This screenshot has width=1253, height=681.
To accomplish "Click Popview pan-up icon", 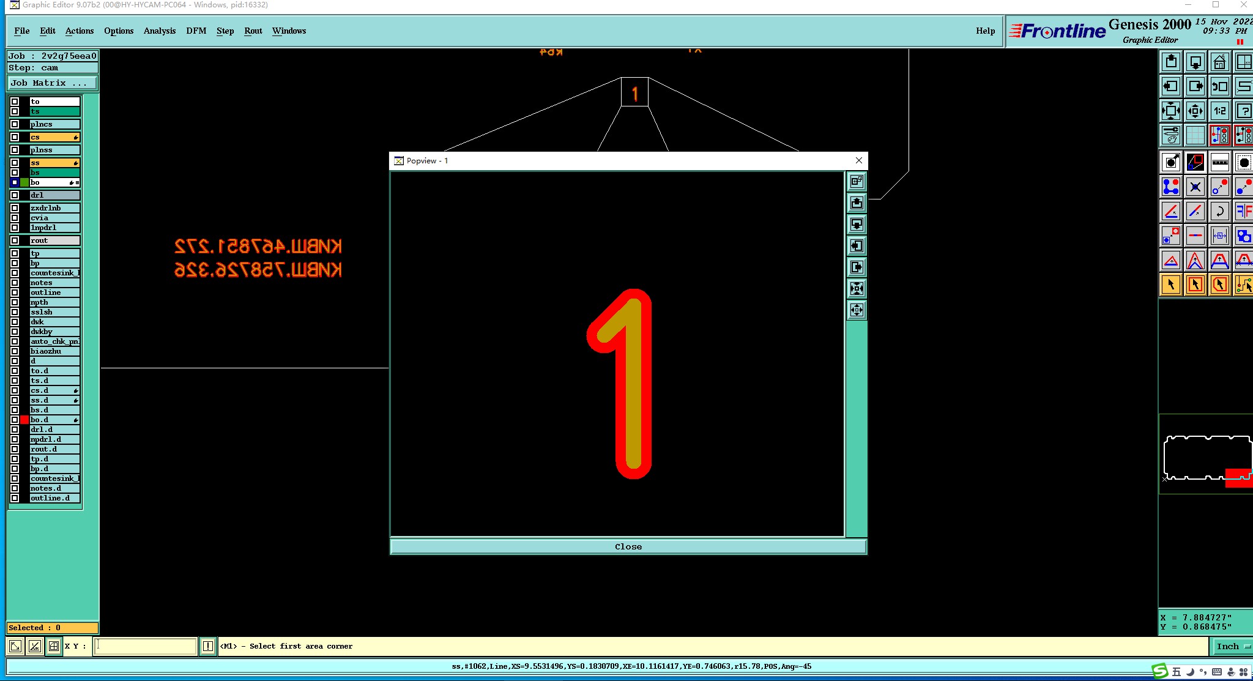I will 857,203.
